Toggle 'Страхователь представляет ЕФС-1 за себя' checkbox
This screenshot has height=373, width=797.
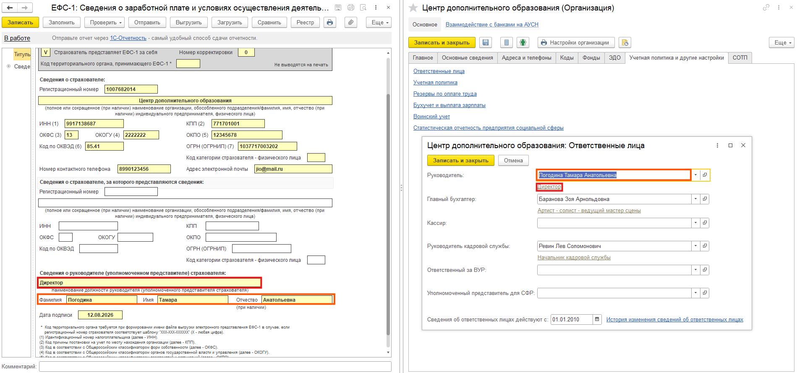click(x=46, y=52)
